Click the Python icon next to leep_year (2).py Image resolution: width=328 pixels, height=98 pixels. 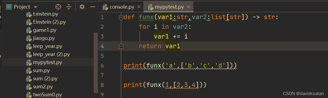(x=29, y=54)
